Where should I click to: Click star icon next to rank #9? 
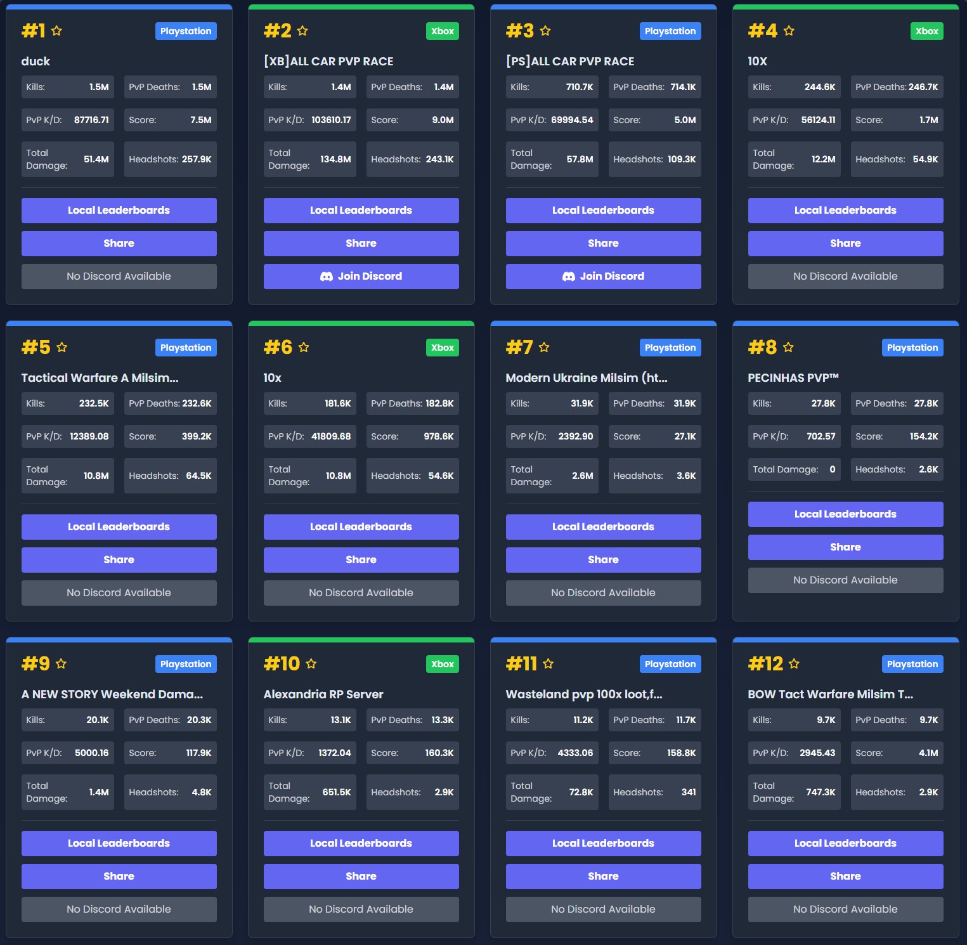point(61,663)
